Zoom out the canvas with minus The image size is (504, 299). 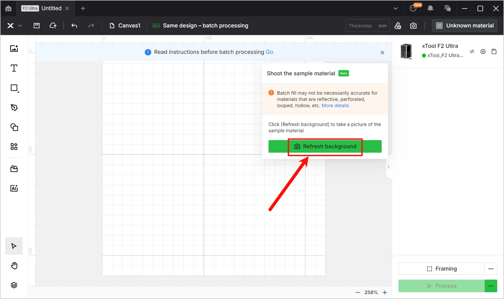357,293
